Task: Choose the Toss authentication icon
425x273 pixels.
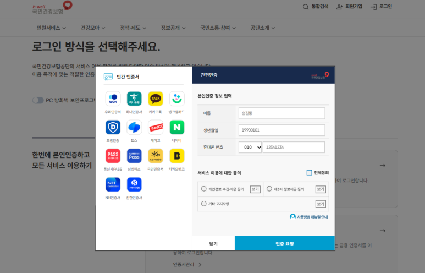Action: [134, 127]
